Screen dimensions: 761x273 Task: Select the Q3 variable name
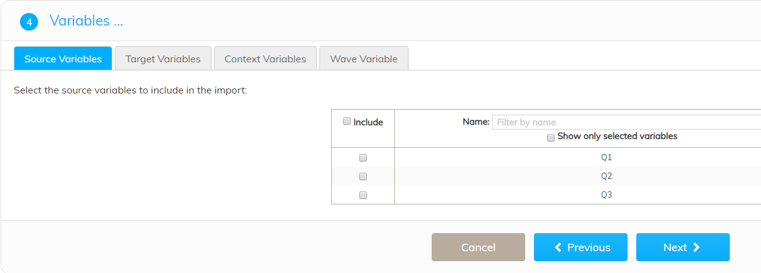pyautogui.click(x=606, y=195)
